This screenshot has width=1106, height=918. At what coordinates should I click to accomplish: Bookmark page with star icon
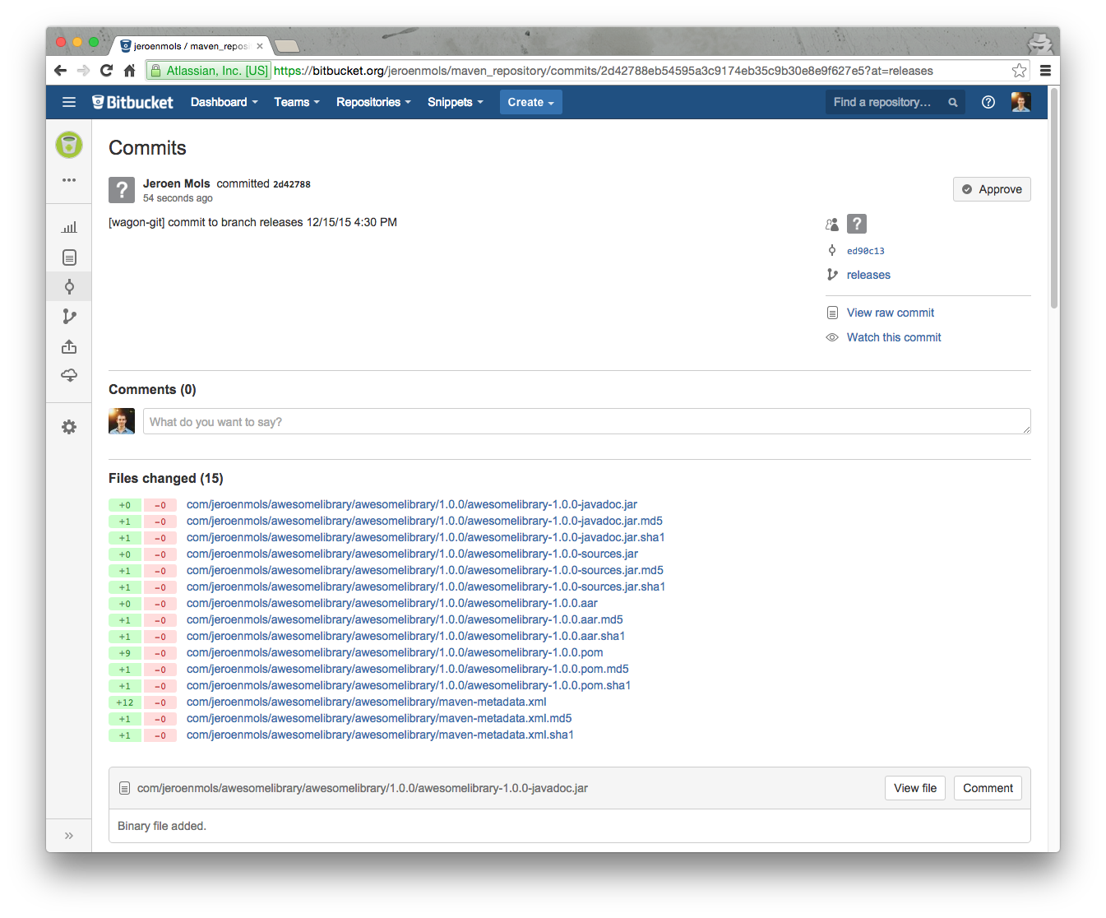click(x=1020, y=71)
